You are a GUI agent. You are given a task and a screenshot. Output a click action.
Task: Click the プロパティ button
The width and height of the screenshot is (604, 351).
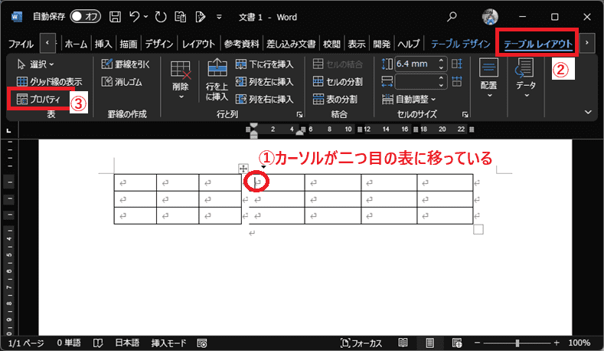[39, 99]
